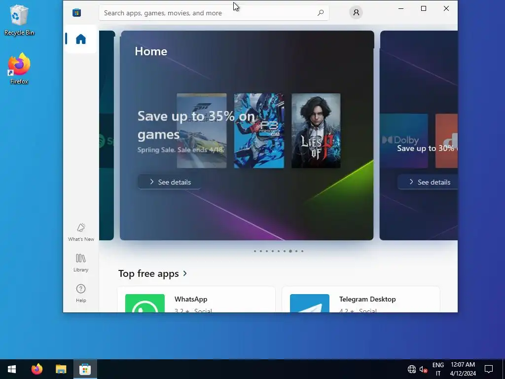The image size is (505, 379).
Task: Open the notification center icon
Action: [489, 369]
